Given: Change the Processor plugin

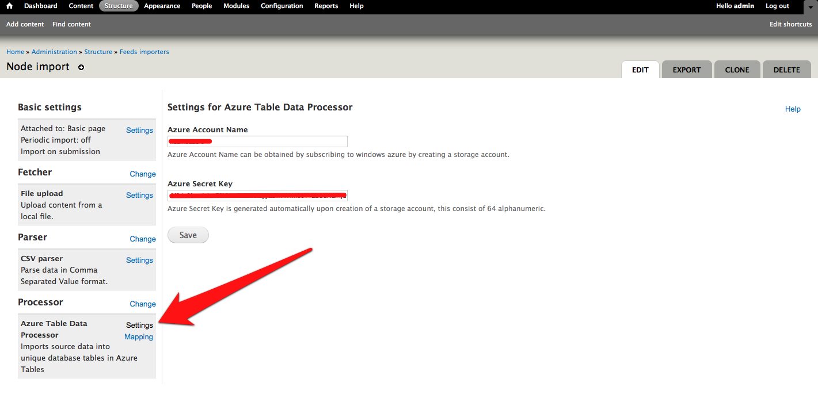Looking at the screenshot, I should [142, 304].
